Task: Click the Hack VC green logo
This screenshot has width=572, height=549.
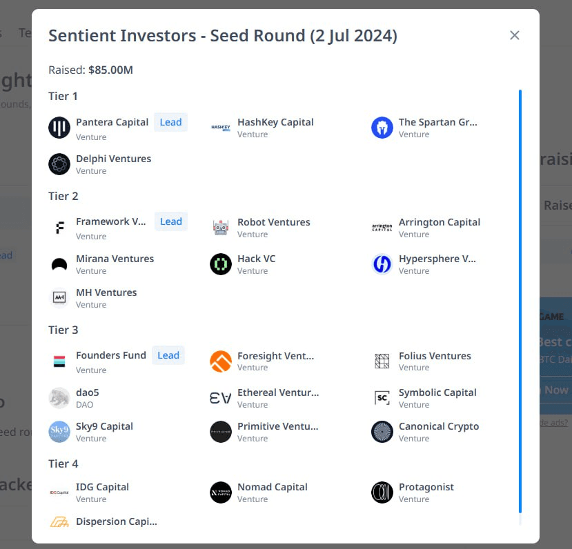Action: point(221,264)
